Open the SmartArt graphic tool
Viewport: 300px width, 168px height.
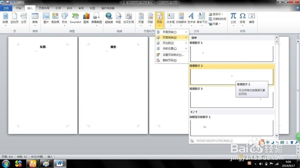(x=75, y=18)
